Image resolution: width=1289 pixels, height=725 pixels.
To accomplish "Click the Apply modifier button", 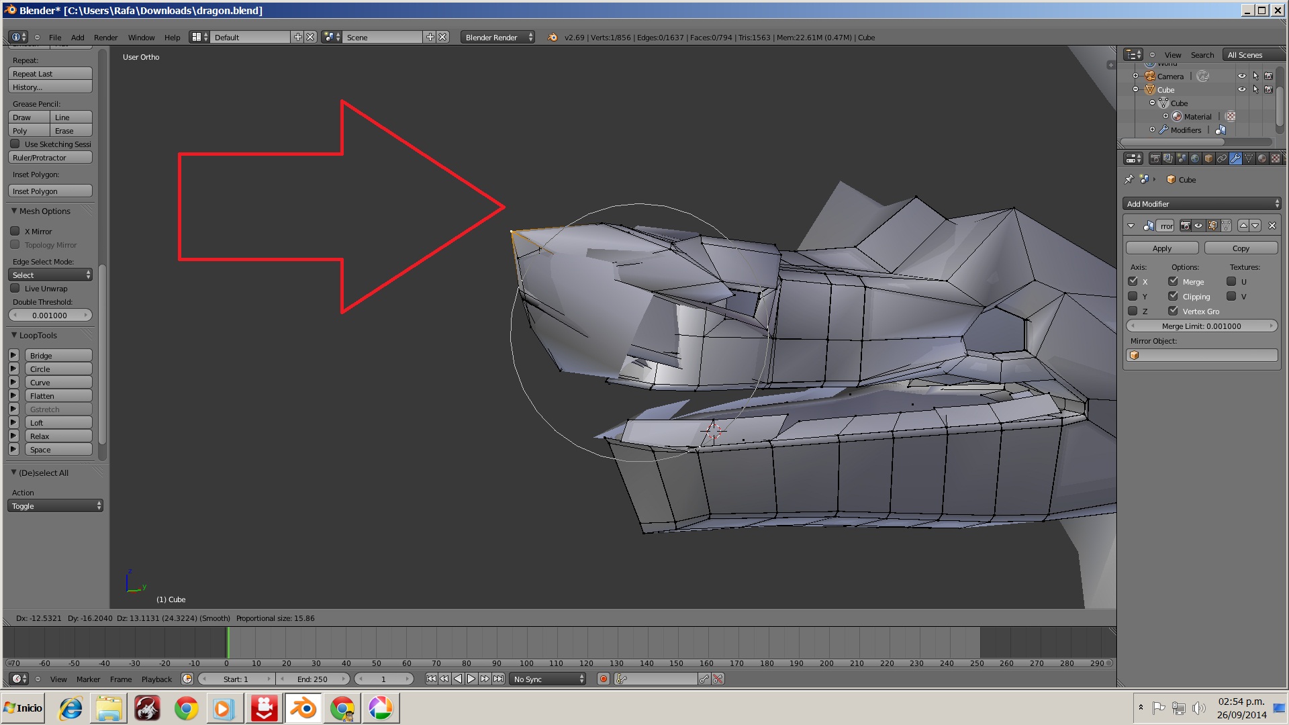I will click(1161, 248).
